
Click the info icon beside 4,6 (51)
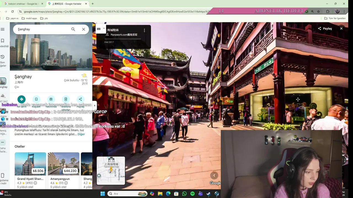(66, 183)
